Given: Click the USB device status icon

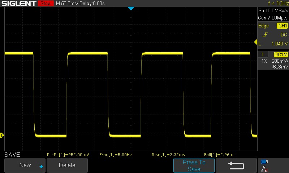Looking at the screenshot, I should coord(264,162).
